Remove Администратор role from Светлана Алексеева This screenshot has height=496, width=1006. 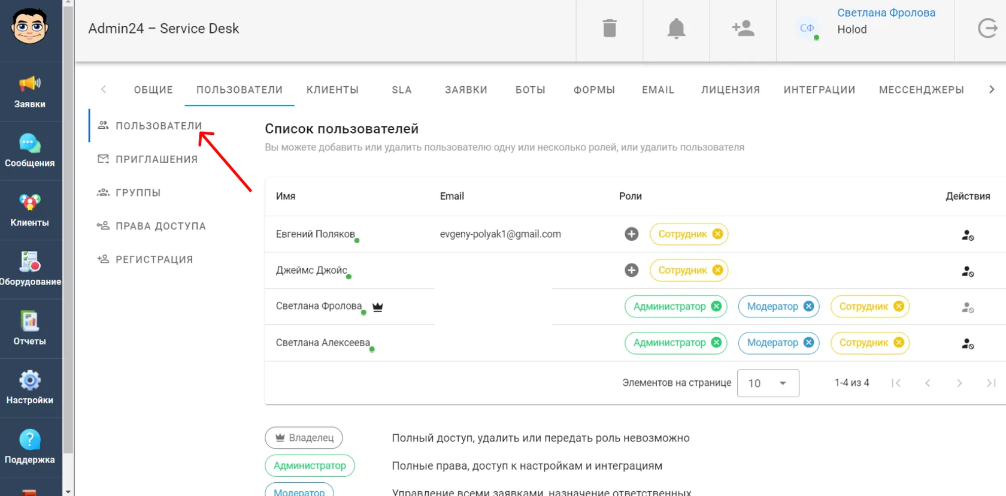click(716, 342)
